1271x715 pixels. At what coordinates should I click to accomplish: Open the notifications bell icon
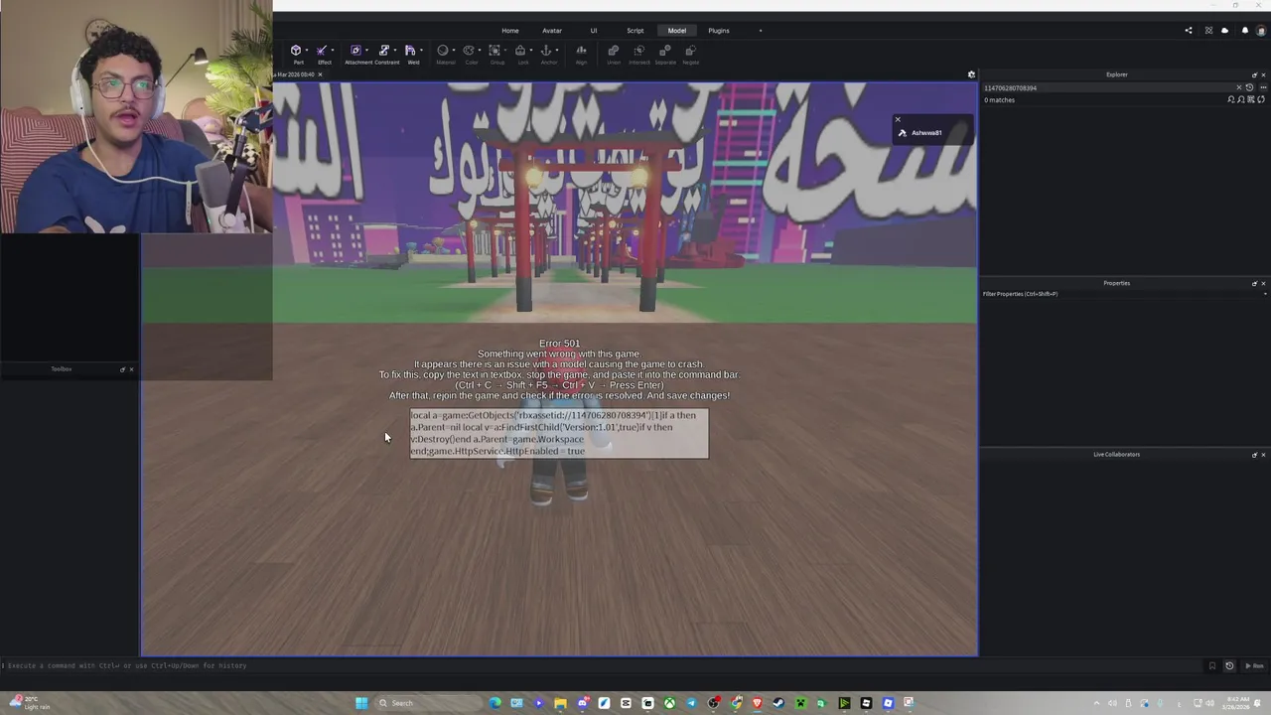click(1245, 31)
